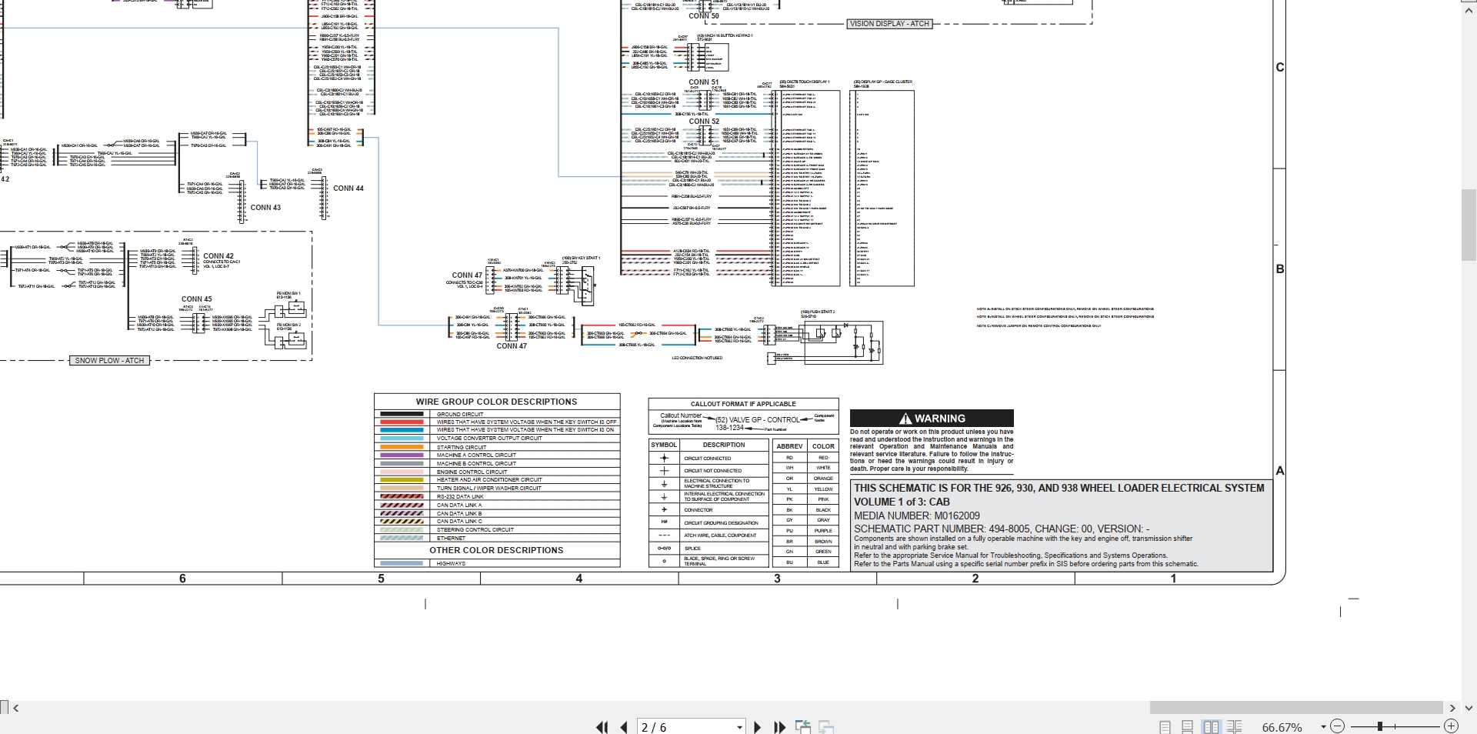
Task: Click the WARNING header box
Action: click(x=932, y=419)
